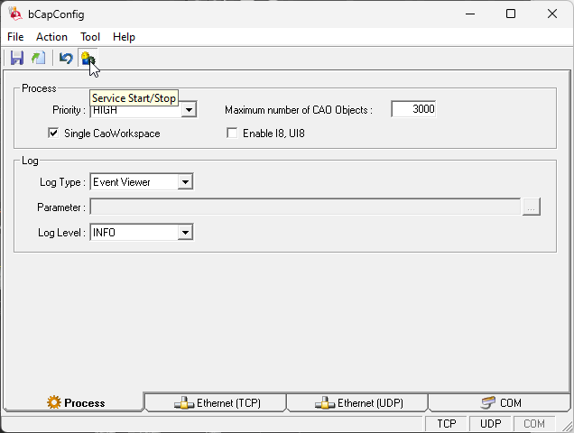Switch to the COM tab
The height and width of the screenshot is (433, 574).
pos(500,403)
